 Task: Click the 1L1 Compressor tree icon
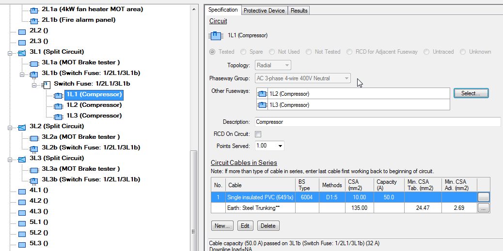[x=58, y=96]
